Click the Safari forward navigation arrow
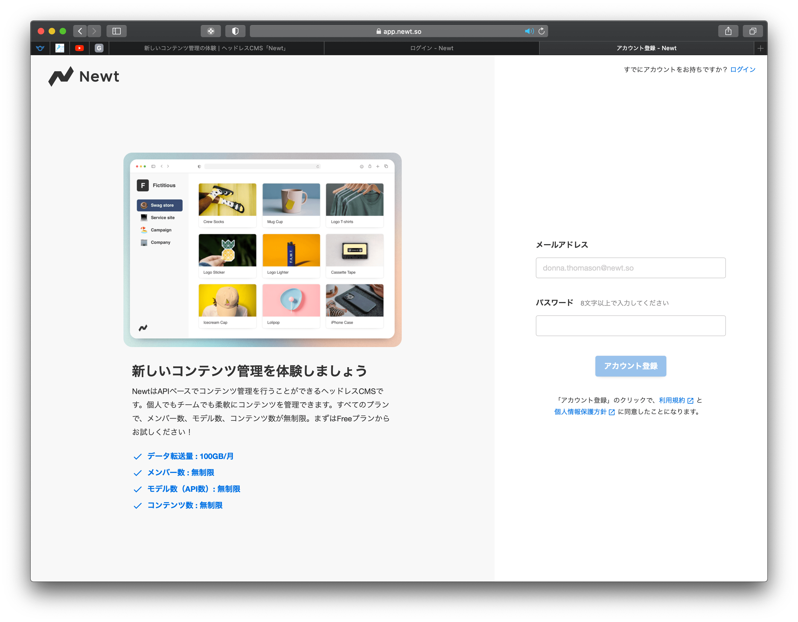798x622 pixels. pos(94,31)
